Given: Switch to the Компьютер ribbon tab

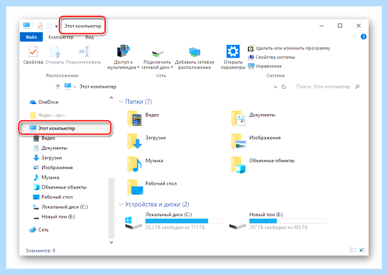Looking at the screenshot, I should click(x=61, y=37).
